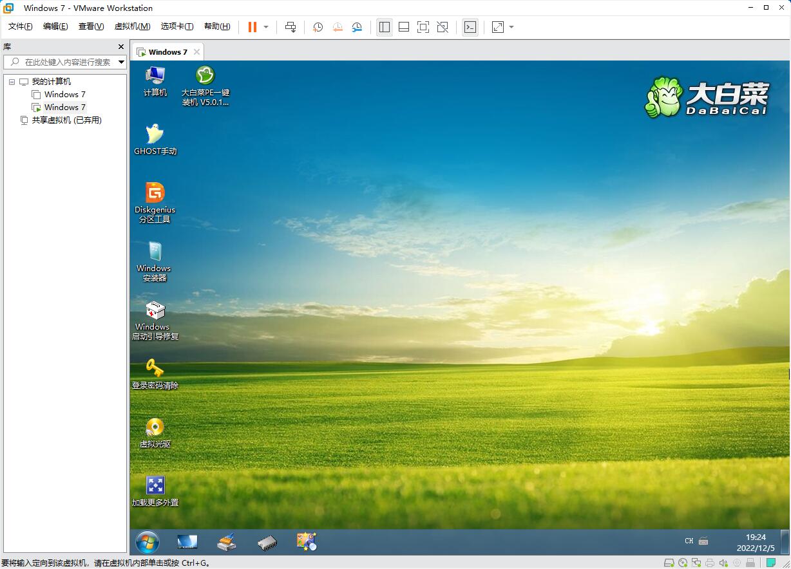The width and height of the screenshot is (791, 569).
Task: Click the orange pause virtual machine button
Action: (253, 27)
